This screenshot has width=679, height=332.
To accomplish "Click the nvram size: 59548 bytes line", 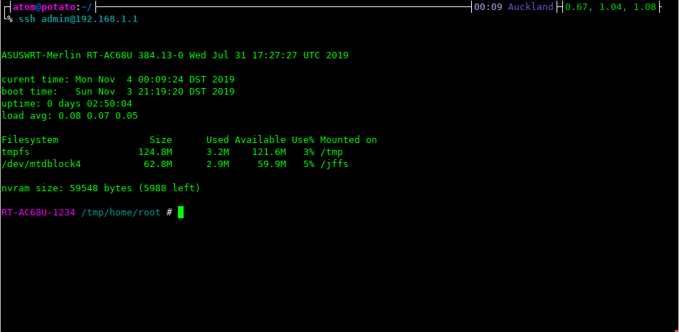I will [x=101, y=188].
